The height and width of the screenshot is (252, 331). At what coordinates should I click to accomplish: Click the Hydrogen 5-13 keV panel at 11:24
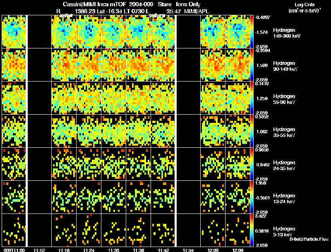(89, 230)
